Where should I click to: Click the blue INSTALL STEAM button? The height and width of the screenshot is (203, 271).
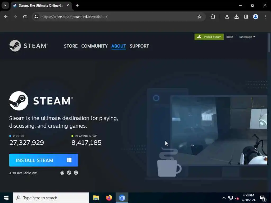(x=44, y=160)
